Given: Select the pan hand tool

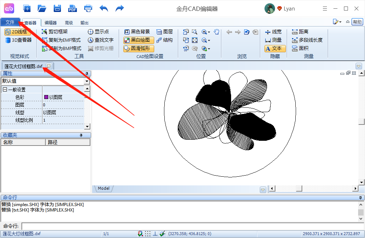Looking at the screenshot, I should click(217, 32).
